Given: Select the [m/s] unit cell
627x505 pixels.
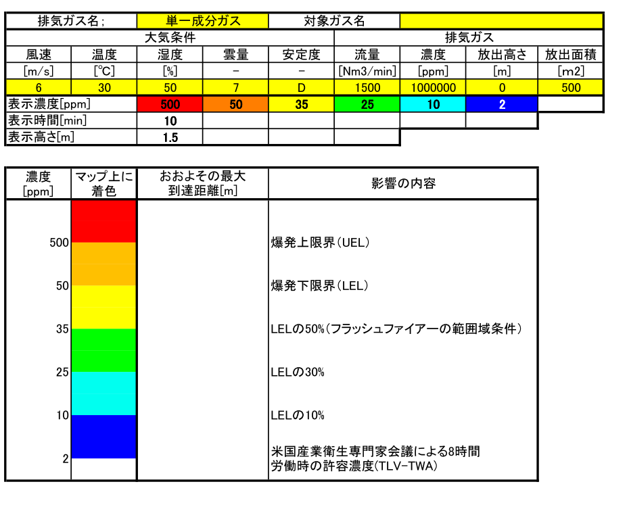Looking at the screenshot, I should (x=39, y=71).
